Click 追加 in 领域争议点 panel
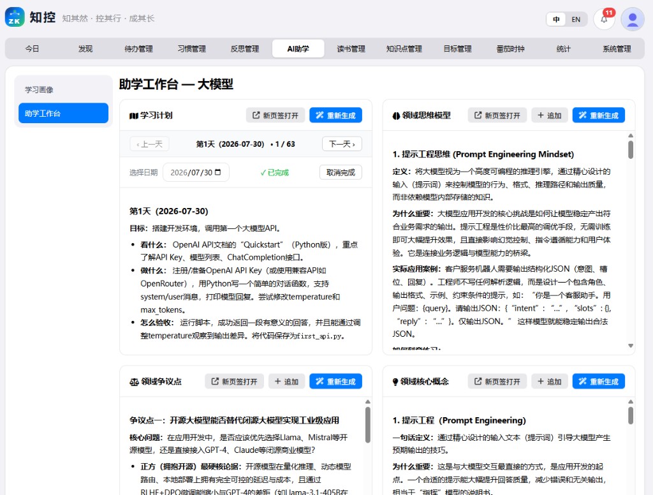 tap(286, 381)
